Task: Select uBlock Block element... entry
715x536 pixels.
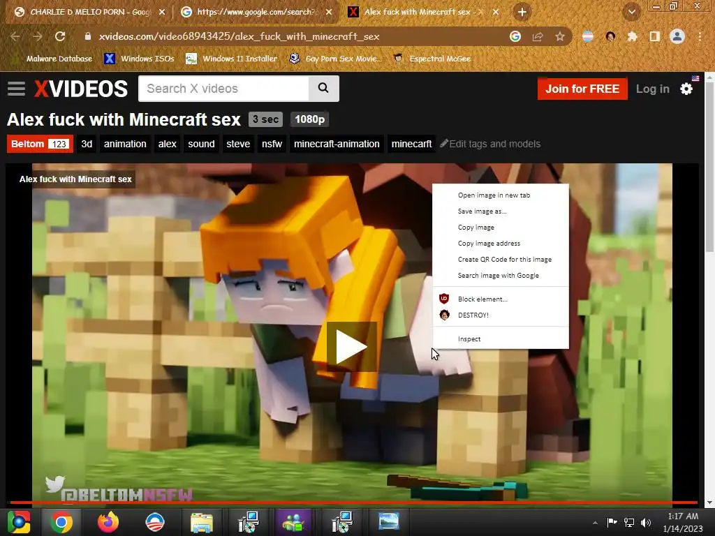Action: click(500, 299)
